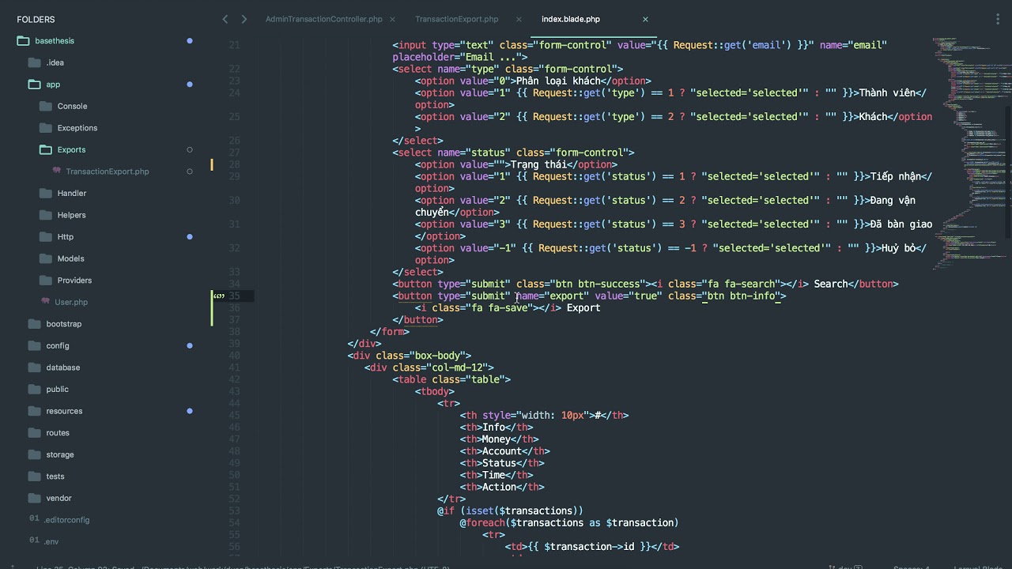Go back with the left navigation arrow
The image size is (1012, 569).
click(x=225, y=19)
